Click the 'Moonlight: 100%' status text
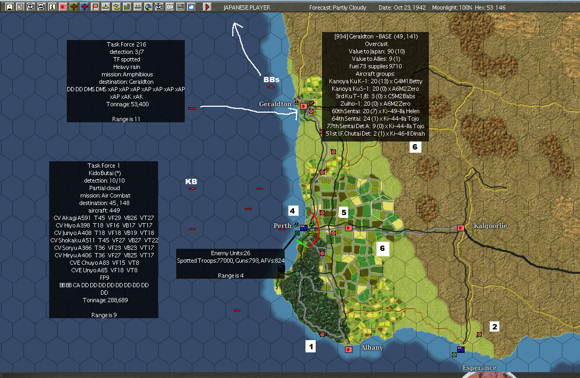Screen dimensions: 580x378 tap(452, 7)
